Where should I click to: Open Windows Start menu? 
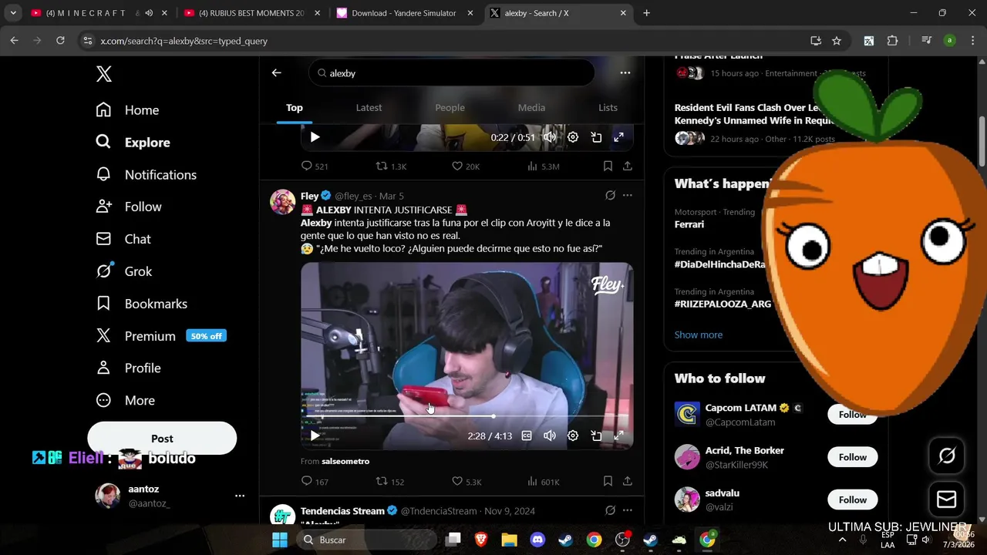click(280, 540)
